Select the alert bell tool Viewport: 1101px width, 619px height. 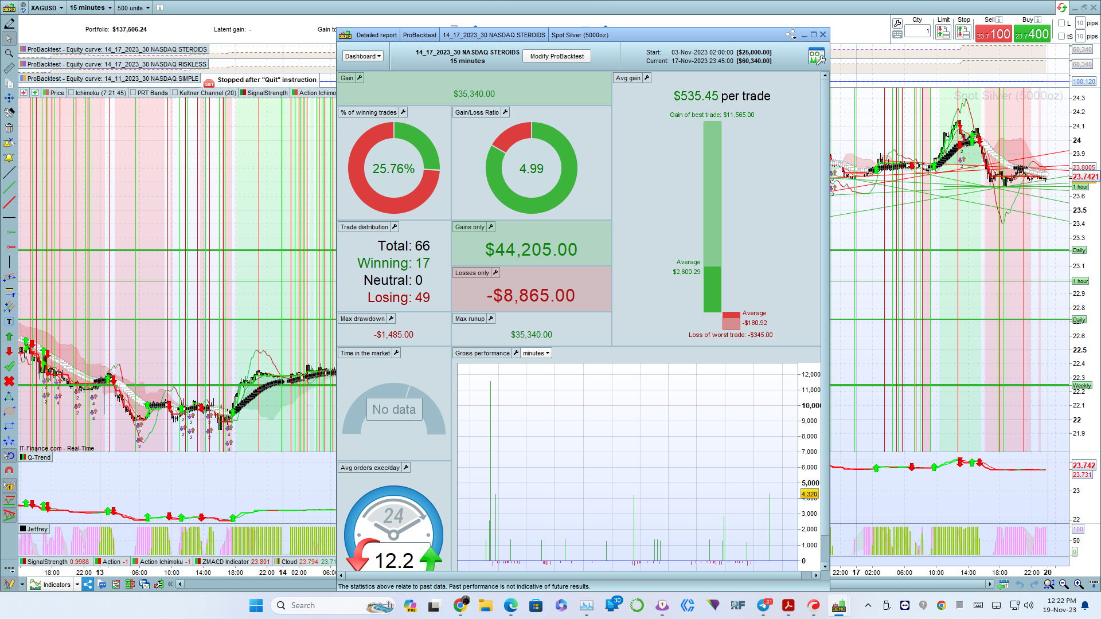9,158
